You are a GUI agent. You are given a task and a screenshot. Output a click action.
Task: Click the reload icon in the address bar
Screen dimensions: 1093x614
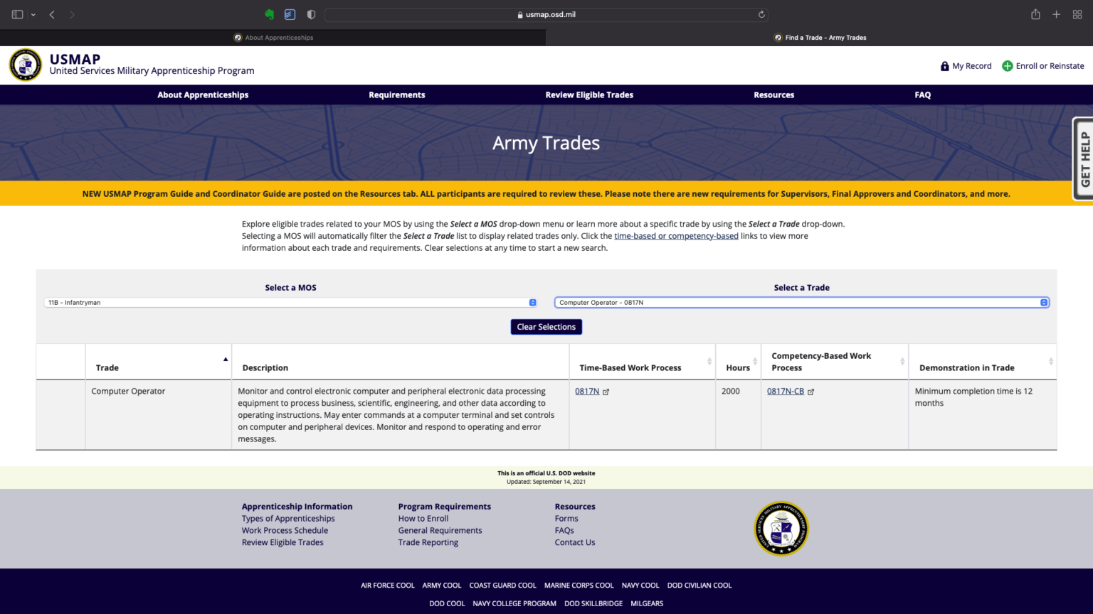(761, 14)
